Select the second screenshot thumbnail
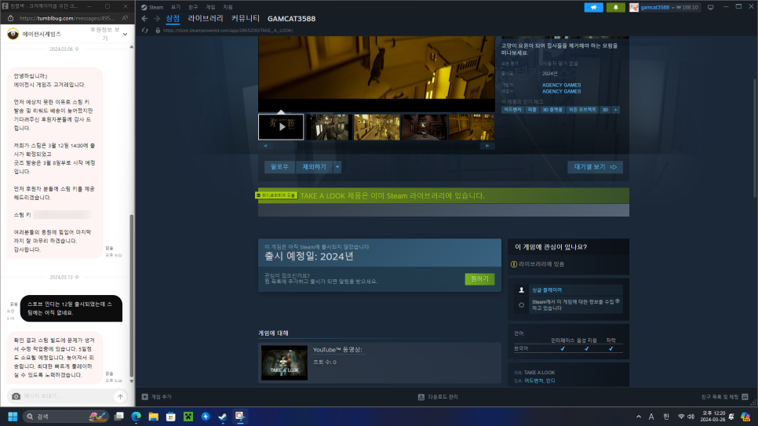Screen dimensions: 758x426 (328, 126)
